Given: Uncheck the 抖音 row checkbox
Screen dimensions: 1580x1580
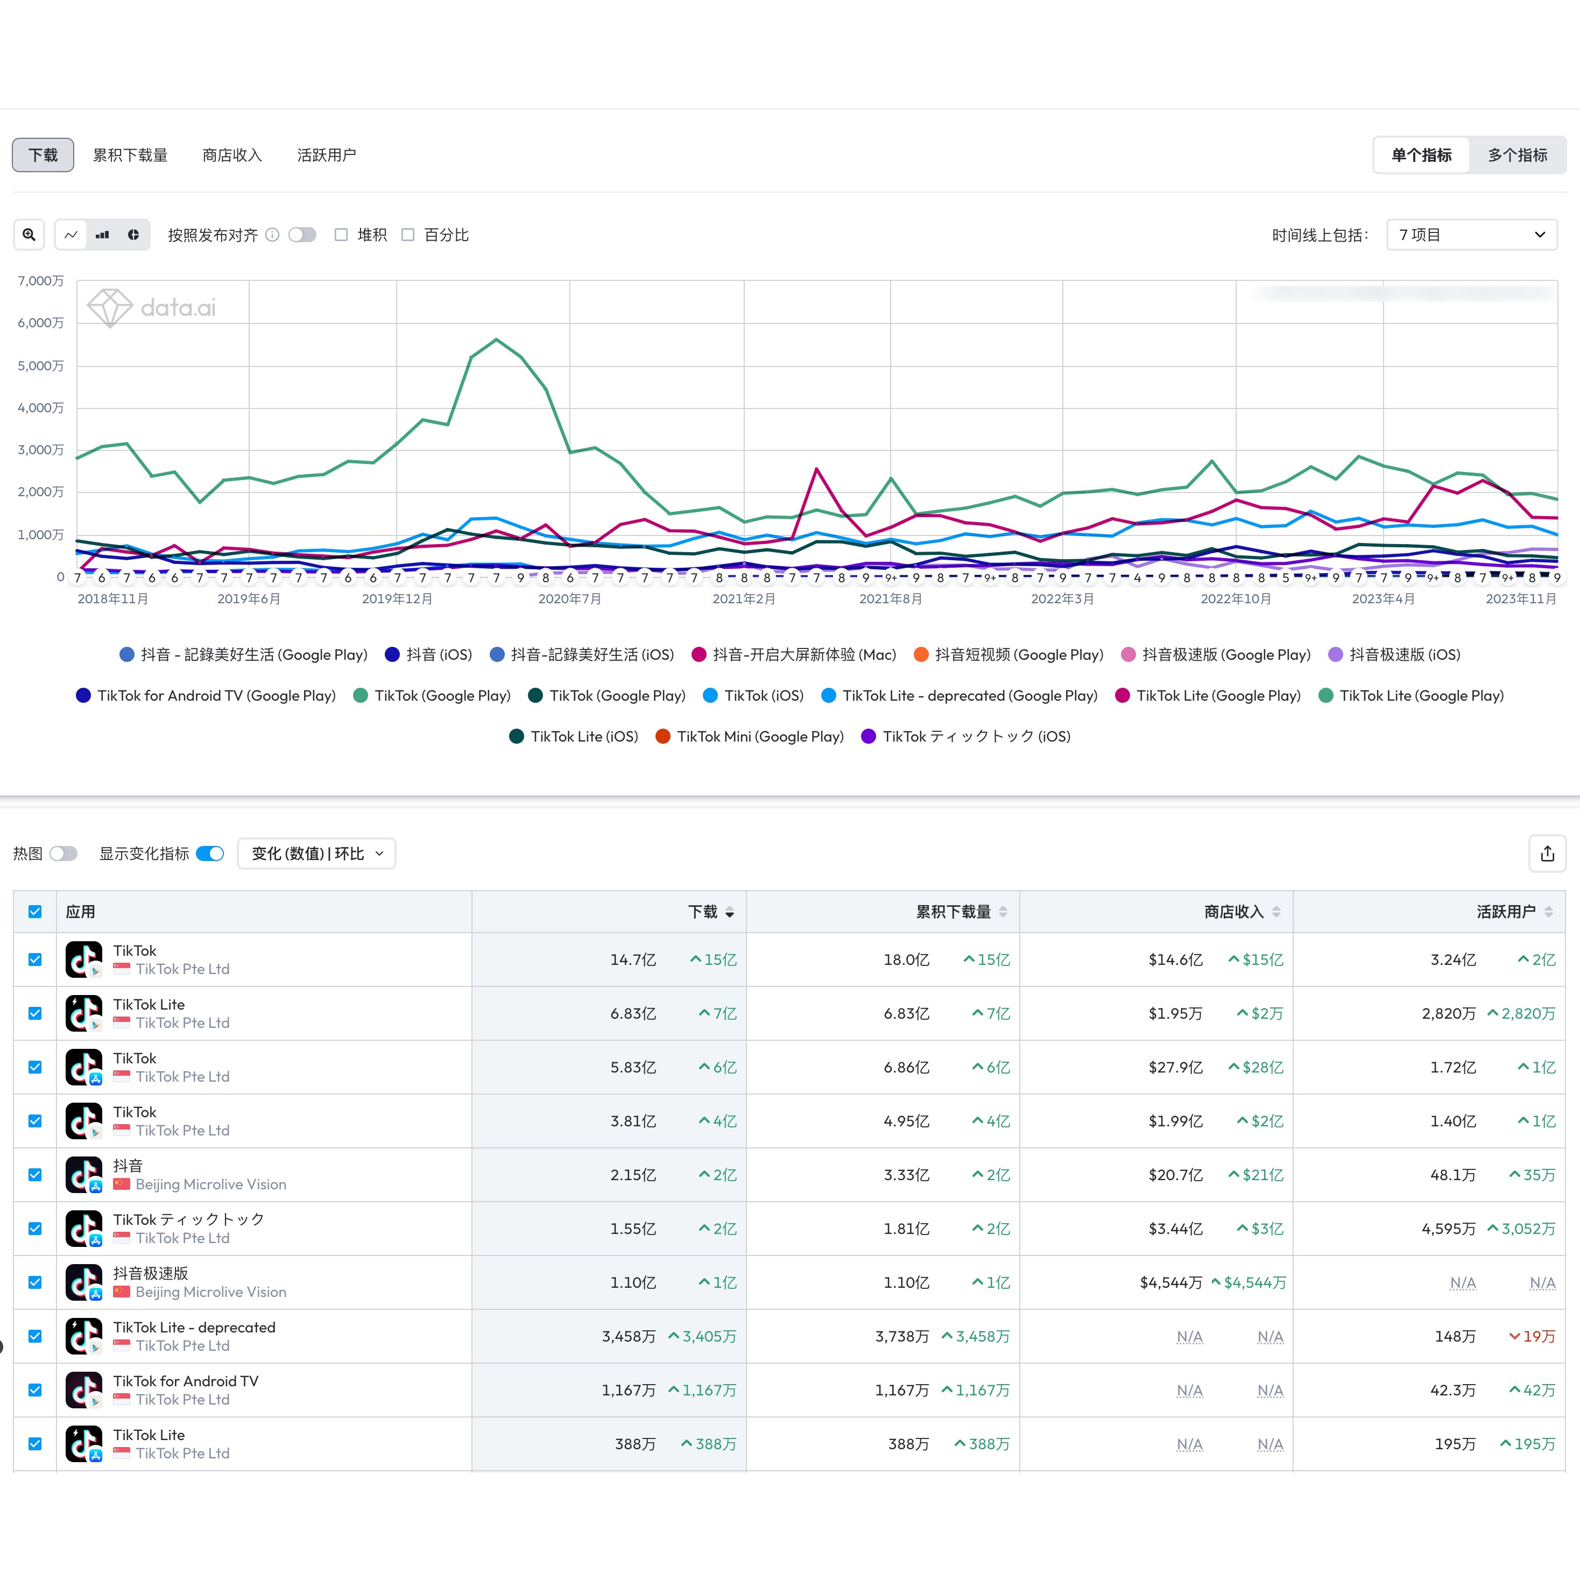Looking at the screenshot, I should [35, 1174].
